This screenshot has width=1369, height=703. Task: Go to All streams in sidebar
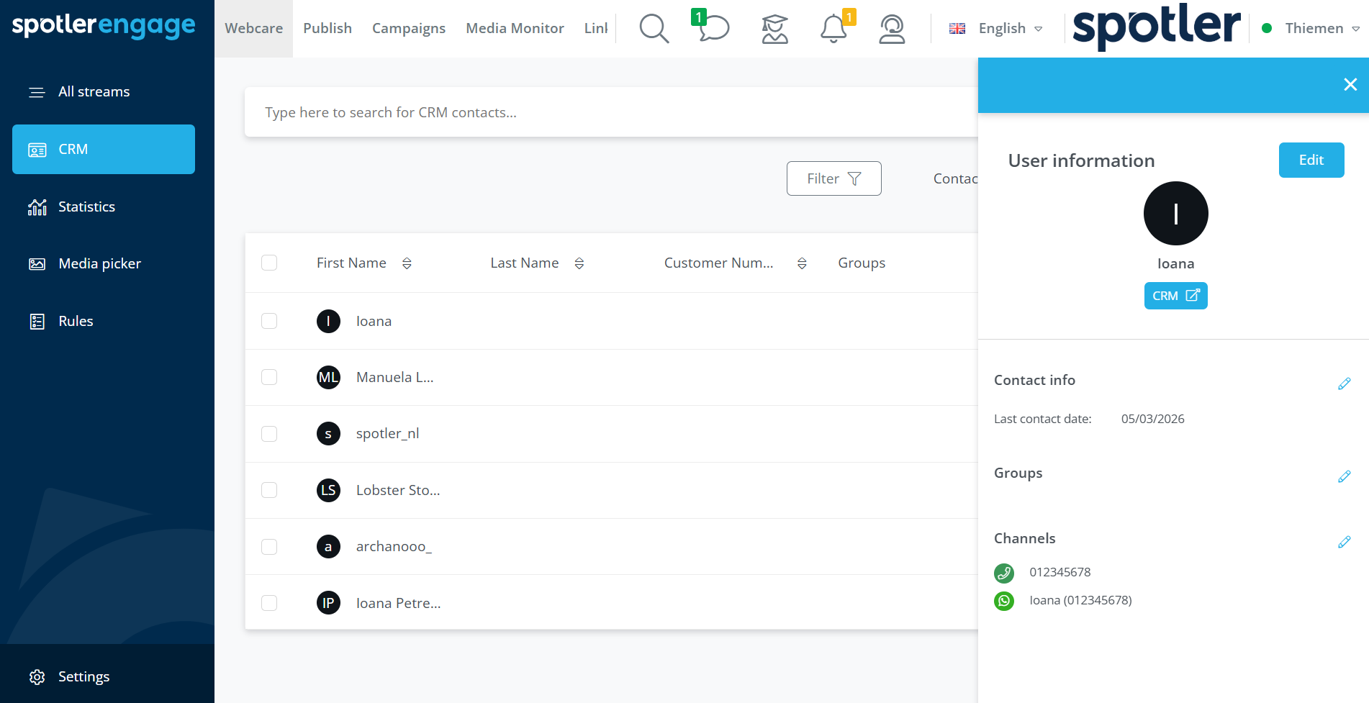click(x=104, y=92)
